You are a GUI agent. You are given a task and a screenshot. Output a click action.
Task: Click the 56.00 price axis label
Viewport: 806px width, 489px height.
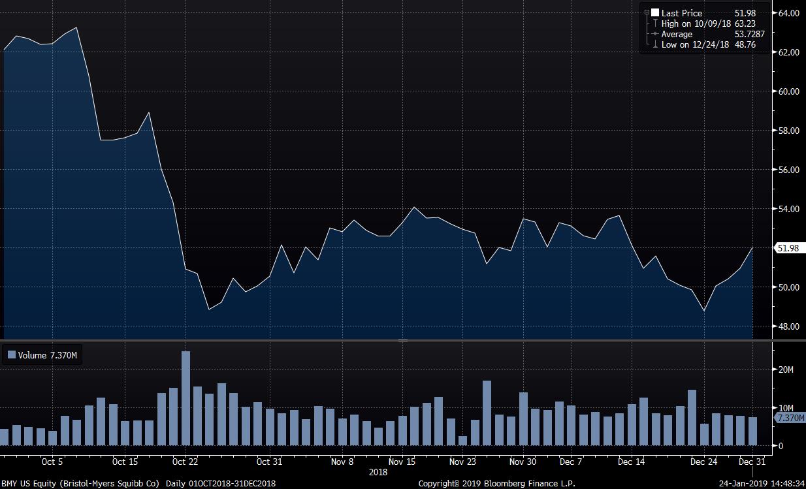(788, 170)
